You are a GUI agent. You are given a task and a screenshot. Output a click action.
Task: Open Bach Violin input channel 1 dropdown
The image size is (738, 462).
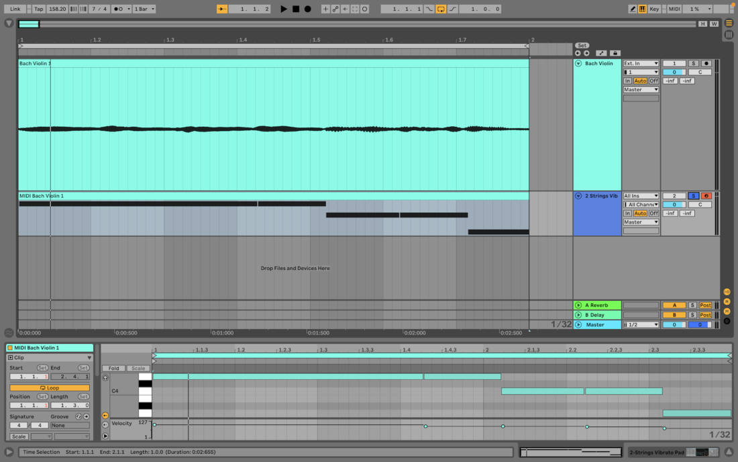[x=641, y=72]
